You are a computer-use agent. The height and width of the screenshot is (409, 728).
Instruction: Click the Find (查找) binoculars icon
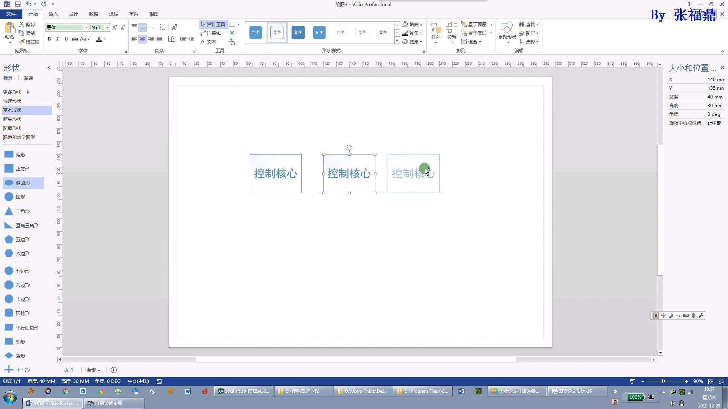[522, 24]
